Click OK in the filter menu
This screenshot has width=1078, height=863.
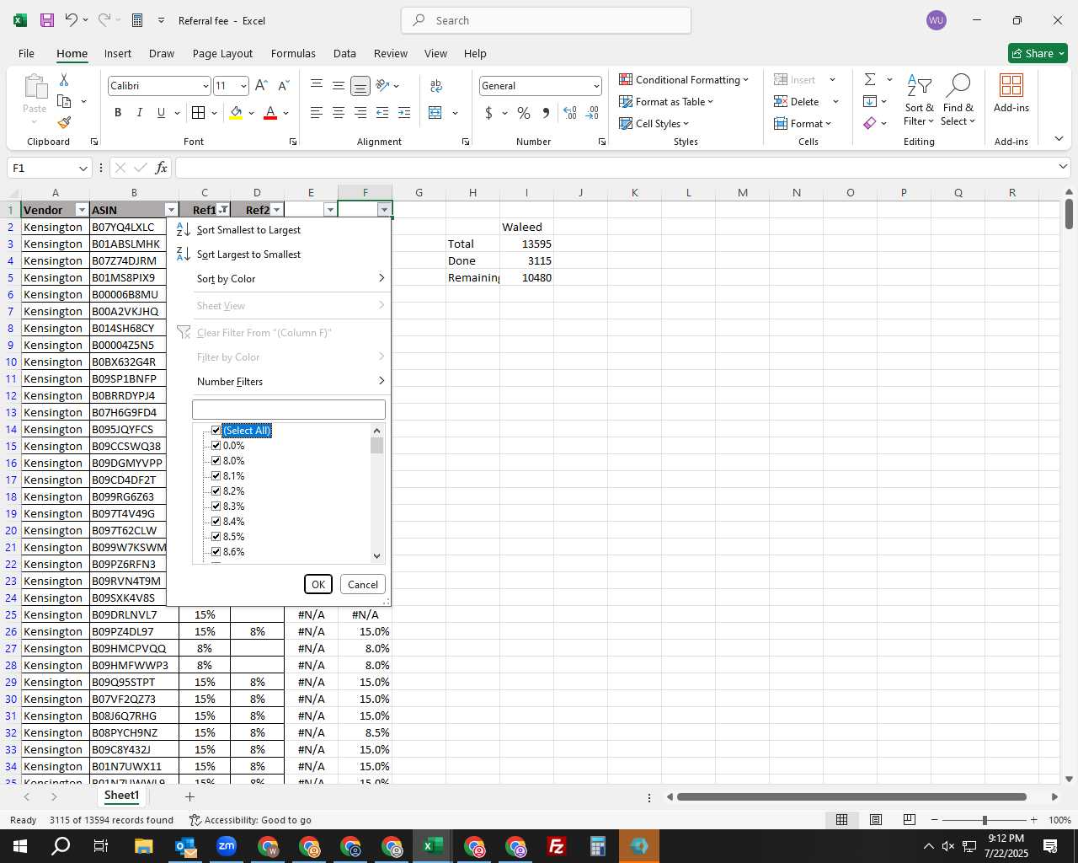click(x=318, y=584)
